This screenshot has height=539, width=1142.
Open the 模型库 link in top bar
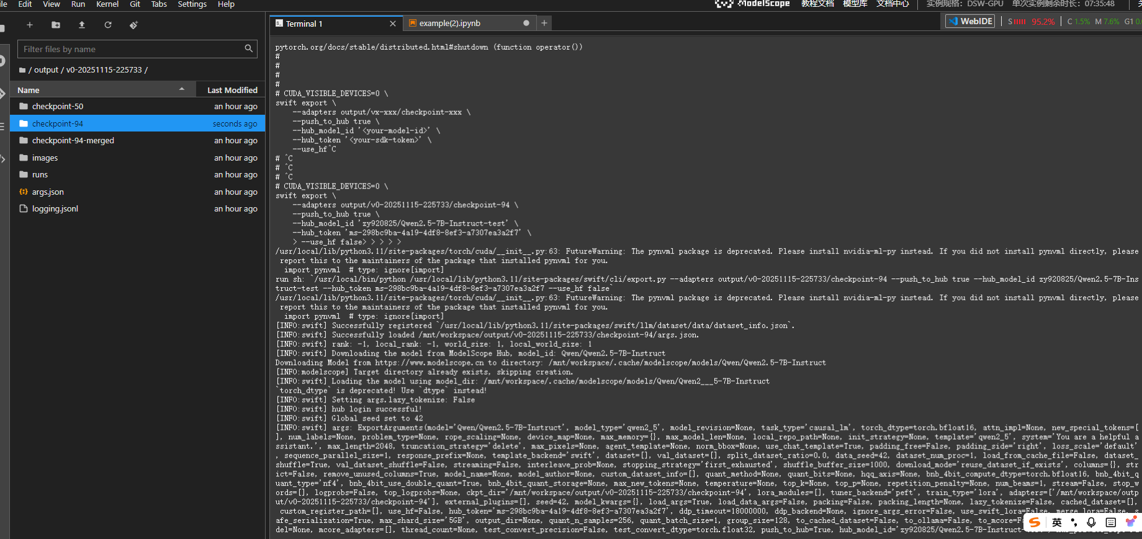click(x=855, y=4)
